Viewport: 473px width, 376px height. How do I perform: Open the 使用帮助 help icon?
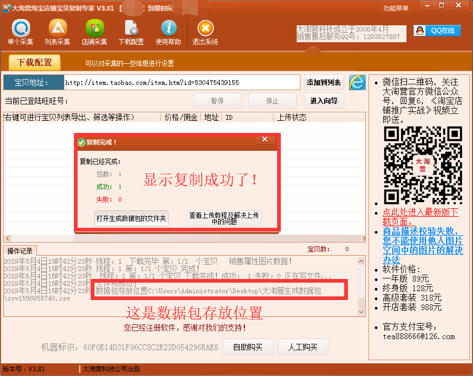tap(168, 32)
